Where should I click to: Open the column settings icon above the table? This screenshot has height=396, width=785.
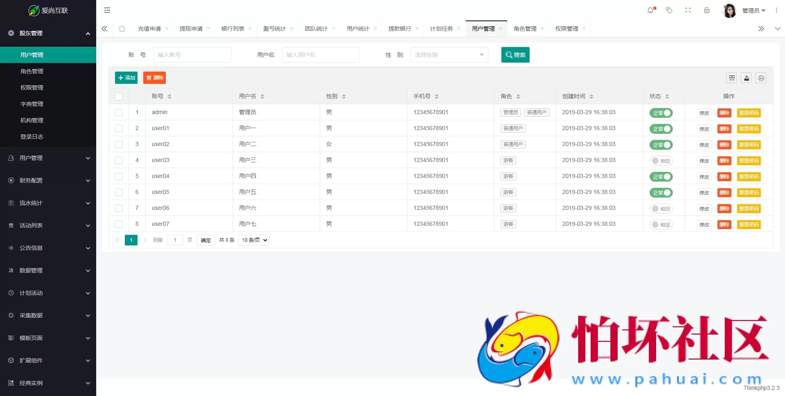pyautogui.click(x=732, y=78)
